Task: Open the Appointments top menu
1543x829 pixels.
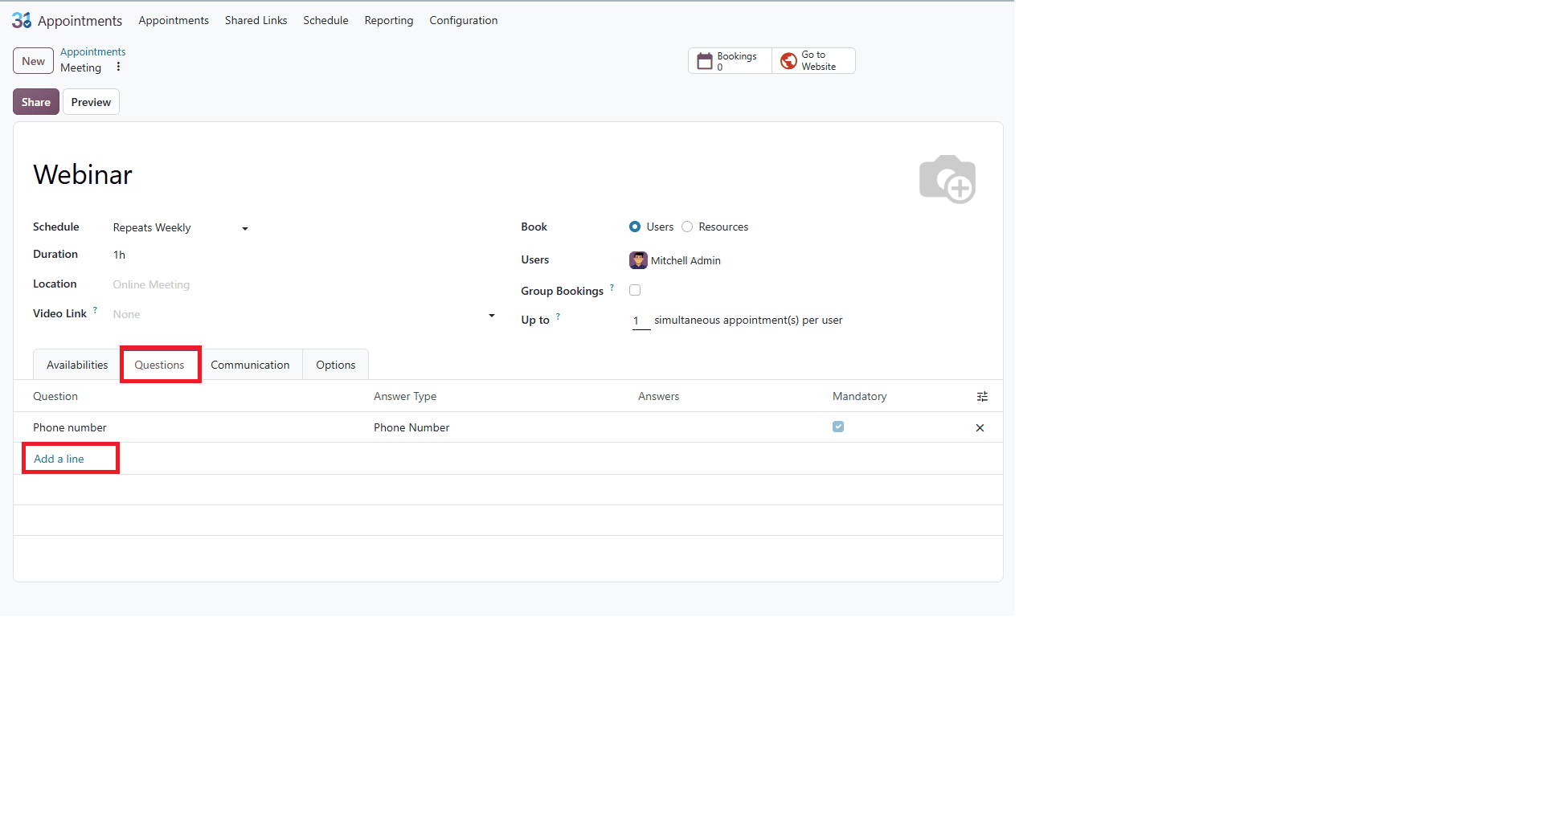Action: pyautogui.click(x=174, y=20)
